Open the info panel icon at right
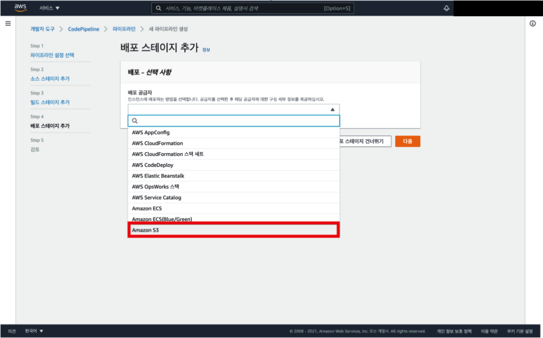The width and height of the screenshot is (543, 338). [x=533, y=24]
